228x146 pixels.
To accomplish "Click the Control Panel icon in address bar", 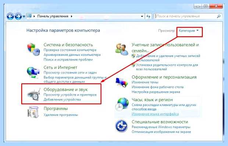I will [29, 16].
